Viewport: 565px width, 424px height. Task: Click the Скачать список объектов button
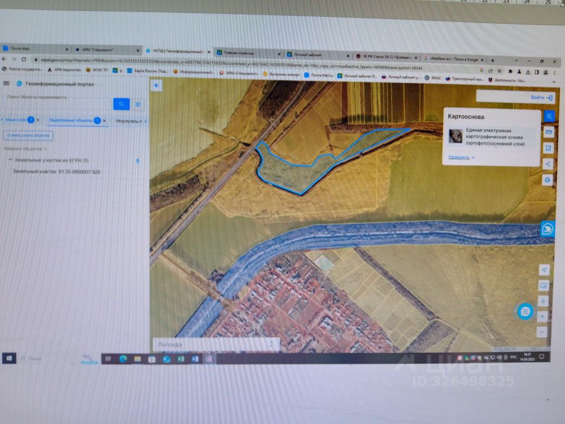tap(28, 135)
